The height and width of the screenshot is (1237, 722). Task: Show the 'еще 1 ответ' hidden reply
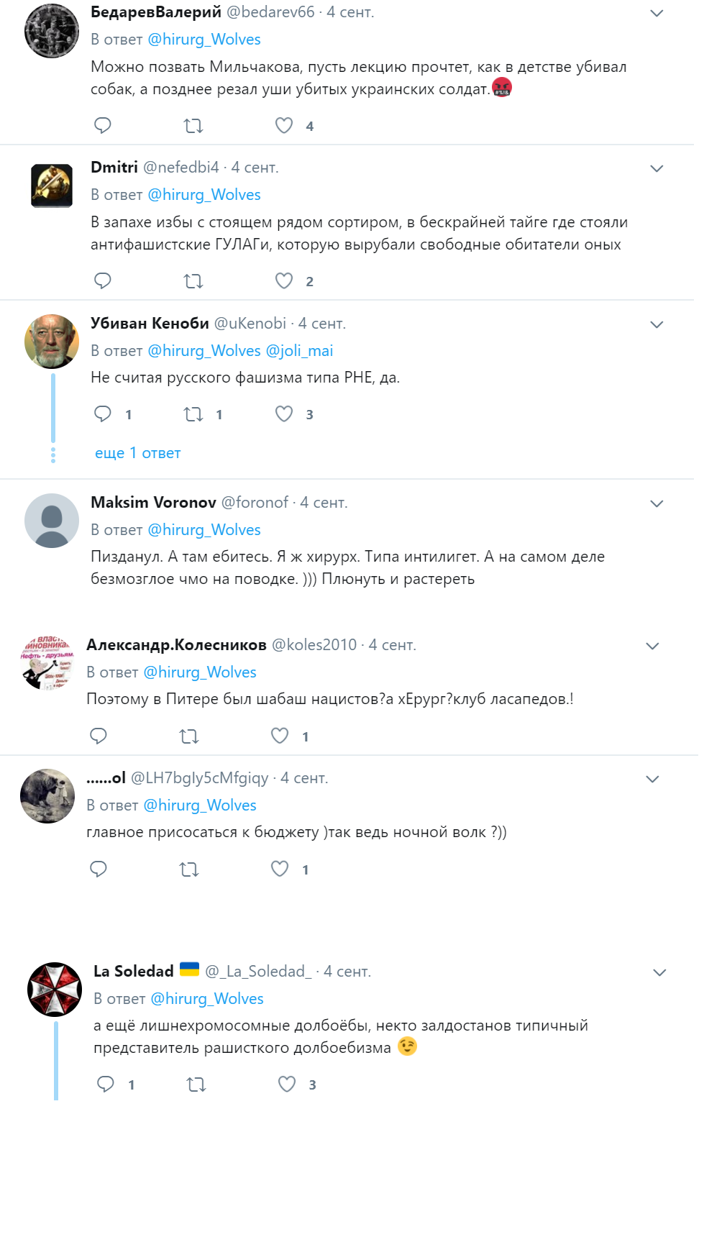pyautogui.click(x=138, y=453)
